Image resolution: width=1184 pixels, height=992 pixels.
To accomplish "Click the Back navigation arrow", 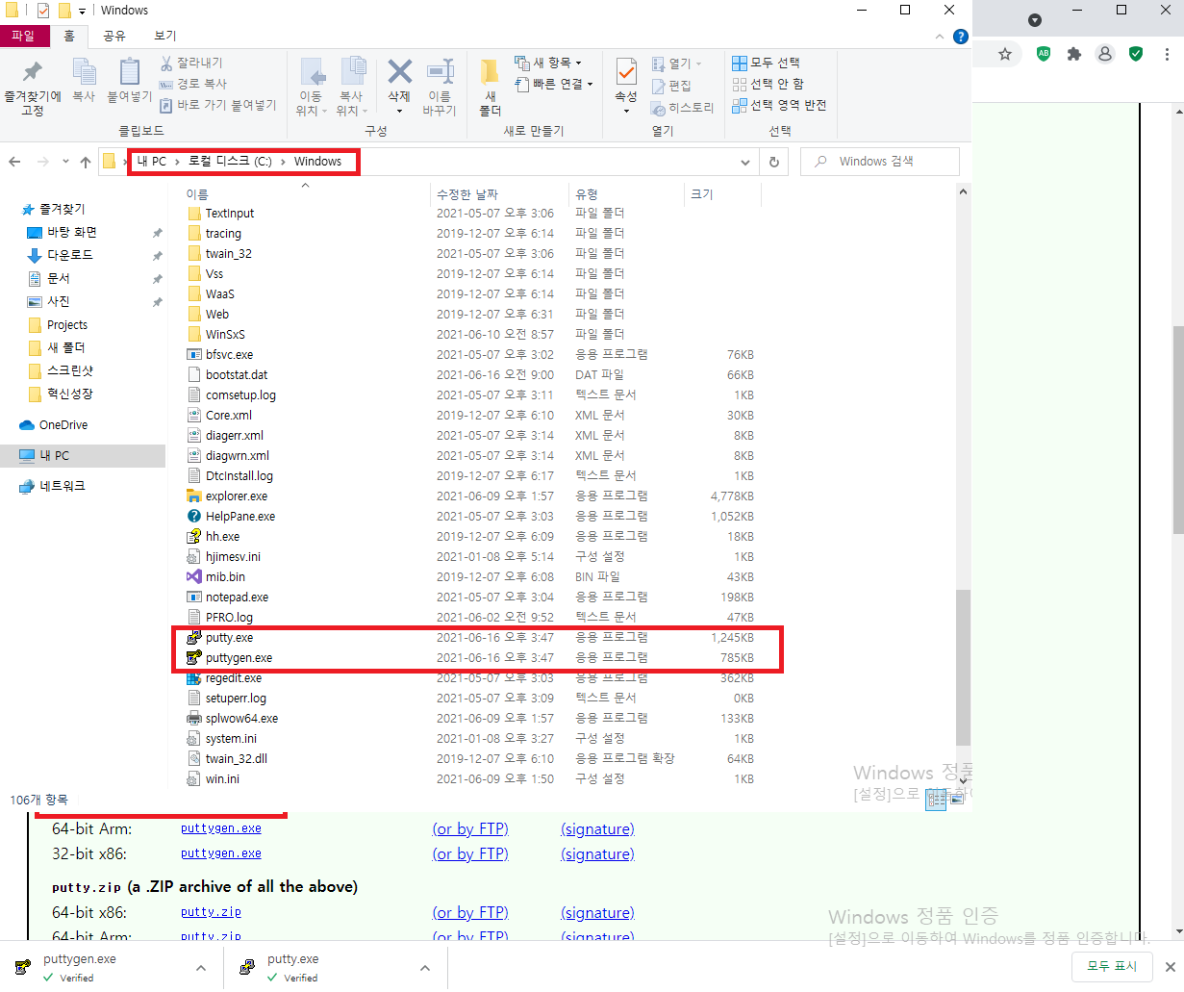I will 14,162.
